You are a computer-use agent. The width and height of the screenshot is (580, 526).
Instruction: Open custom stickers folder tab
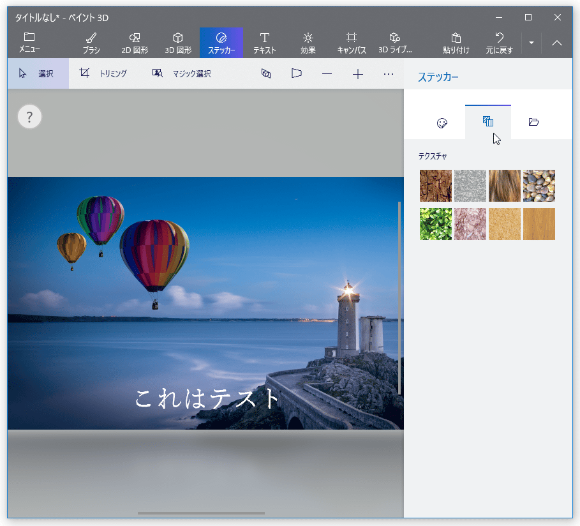click(x=534, y=122)
